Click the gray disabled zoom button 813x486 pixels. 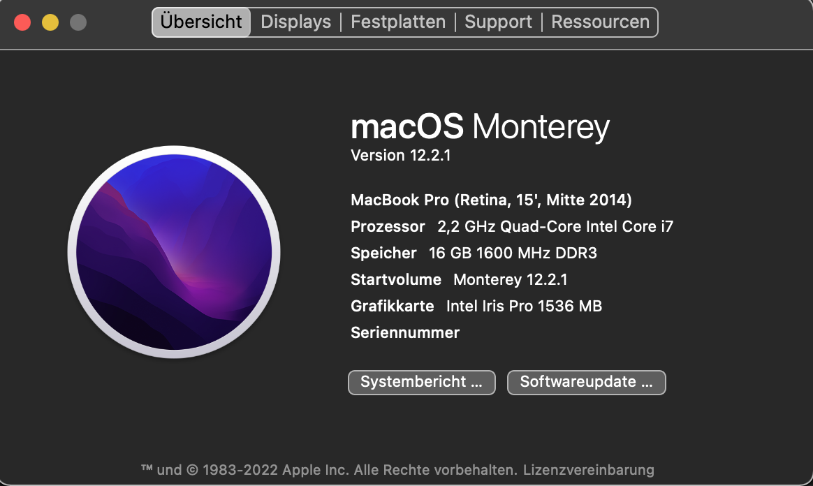tap(78, 22)
